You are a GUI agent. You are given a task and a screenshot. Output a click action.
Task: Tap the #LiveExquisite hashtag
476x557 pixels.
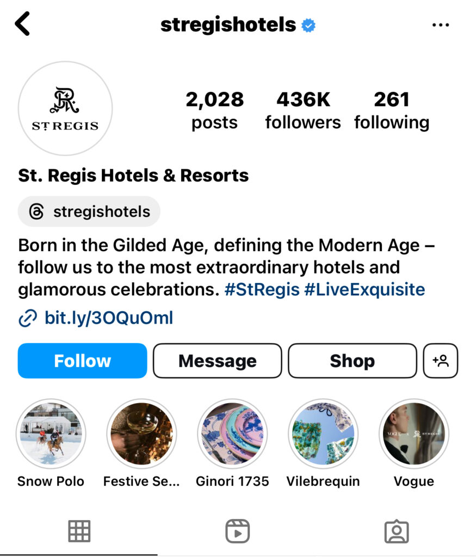tap(365, 289)
